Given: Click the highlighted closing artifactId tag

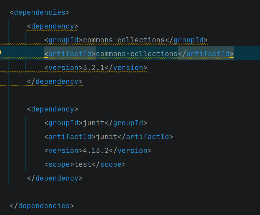Looking at the screenshot, I should coord(206,54).
